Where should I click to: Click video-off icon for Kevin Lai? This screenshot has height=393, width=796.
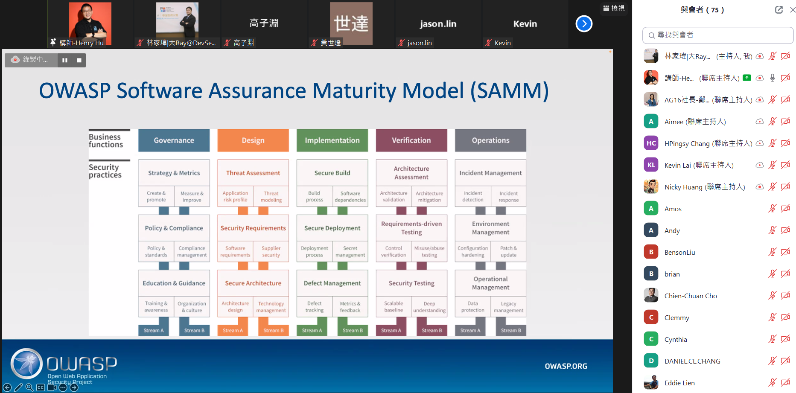click(785, 165)
